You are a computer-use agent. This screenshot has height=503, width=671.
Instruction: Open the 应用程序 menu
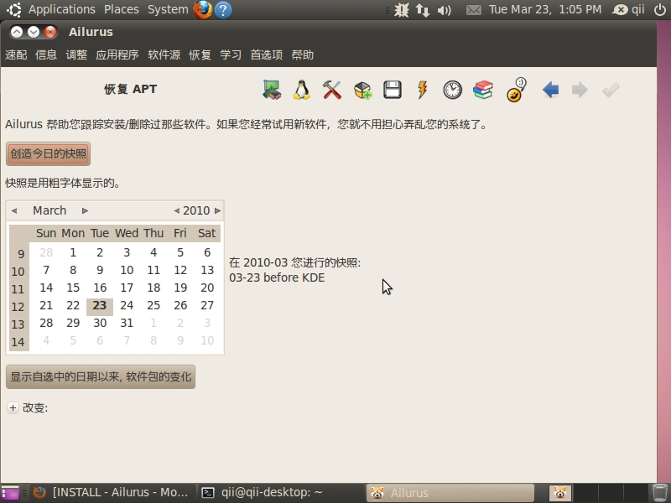117,54
